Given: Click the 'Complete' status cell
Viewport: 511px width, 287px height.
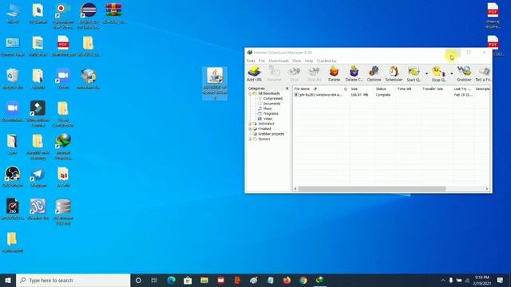Looking at the screenshot, I should pos(383,95).
